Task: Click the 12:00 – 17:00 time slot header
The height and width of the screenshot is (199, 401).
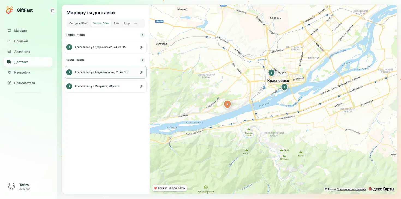Action: pyautogui.click(x=75, y=60)
